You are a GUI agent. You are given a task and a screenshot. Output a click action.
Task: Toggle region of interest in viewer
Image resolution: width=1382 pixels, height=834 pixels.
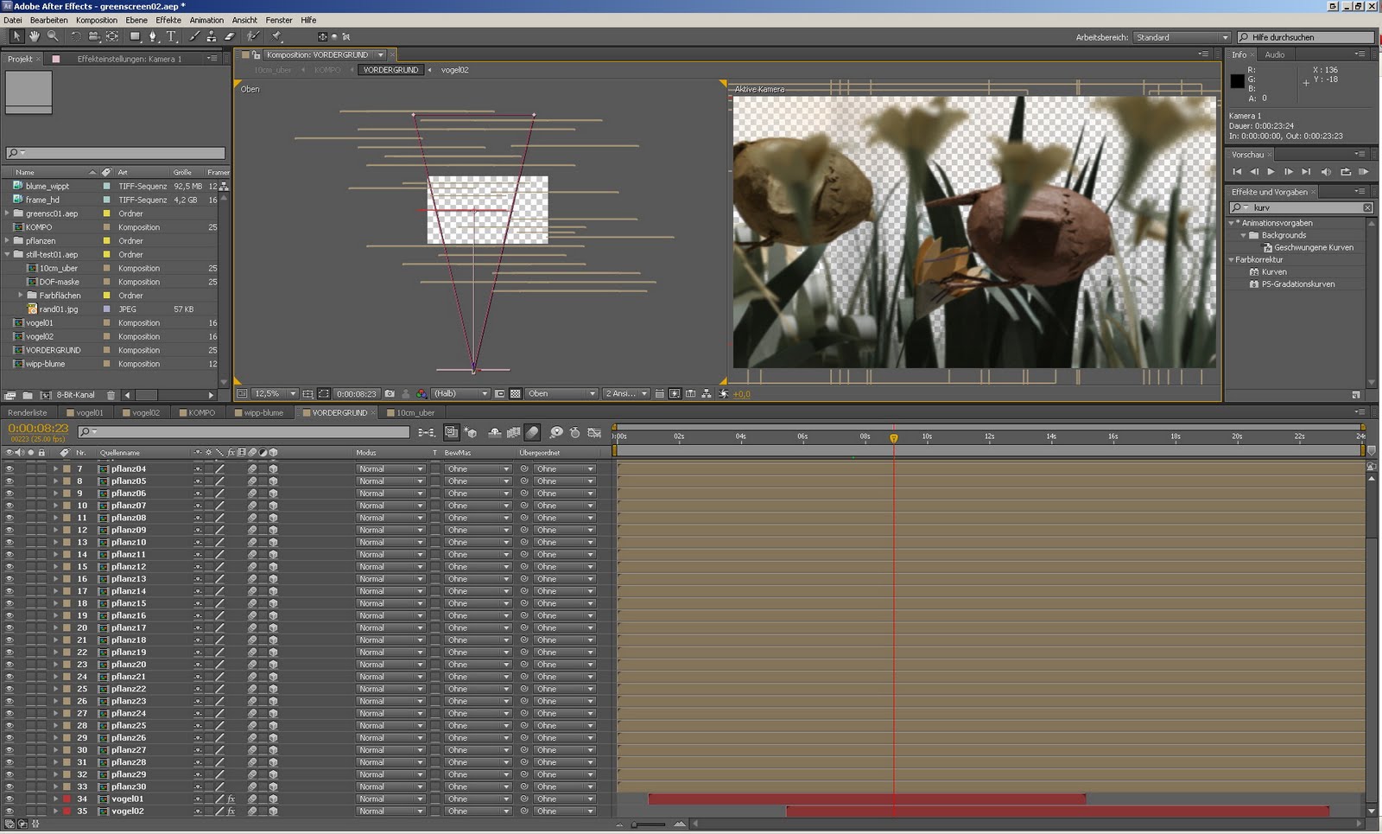(499, 394)
